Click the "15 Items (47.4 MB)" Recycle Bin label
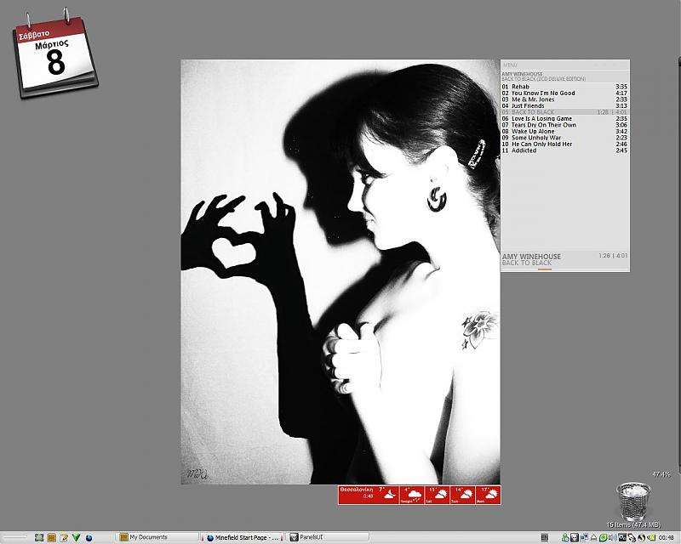Image resolution: width=681 pixels, height=544 pixels. 633,525
